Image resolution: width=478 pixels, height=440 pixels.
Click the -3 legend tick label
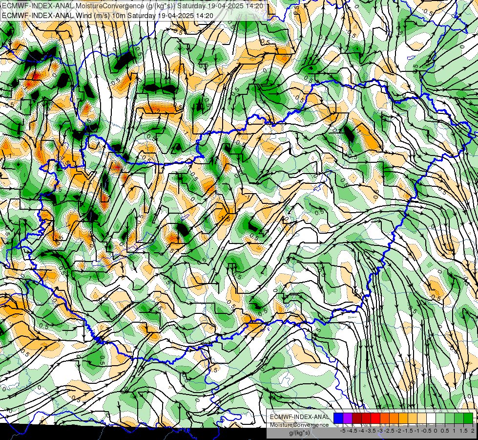pos(380,431)
